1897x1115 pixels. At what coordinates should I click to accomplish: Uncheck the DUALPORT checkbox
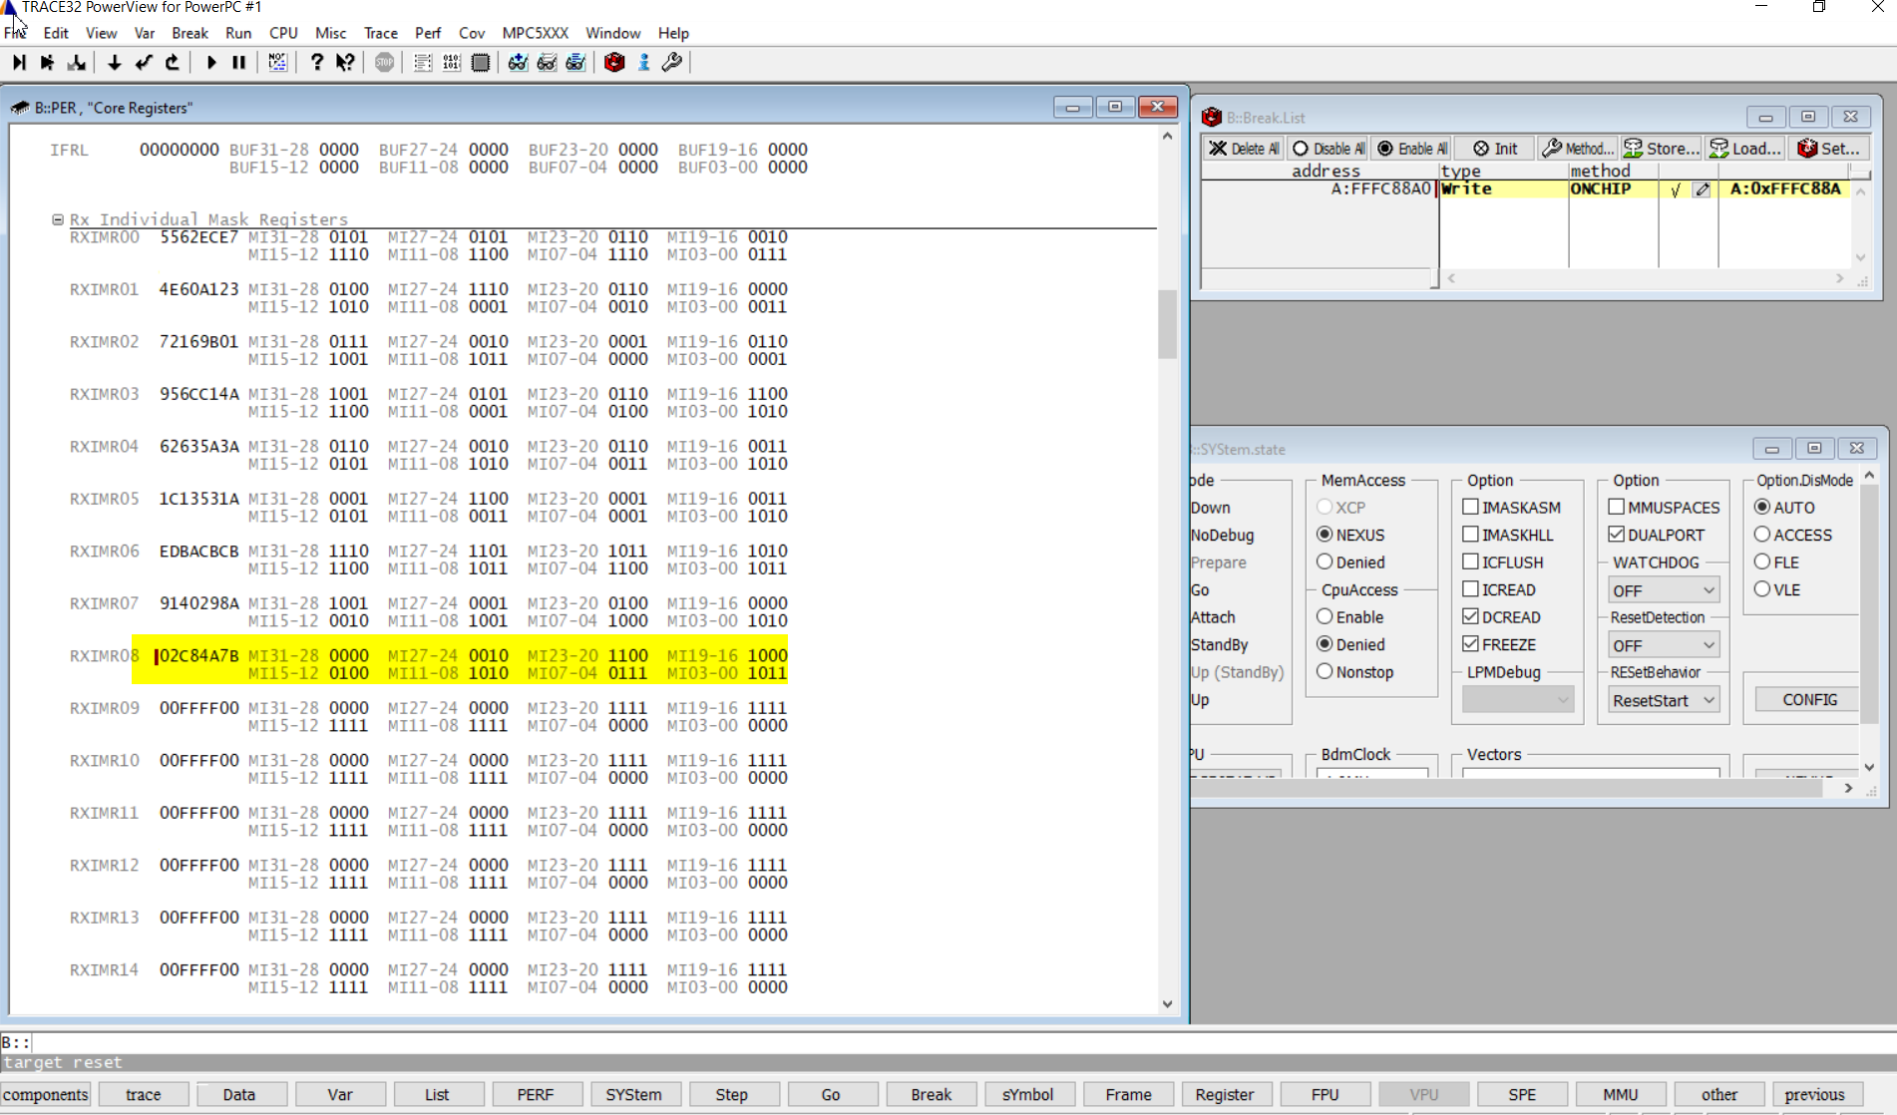(x=1617, y=535)
